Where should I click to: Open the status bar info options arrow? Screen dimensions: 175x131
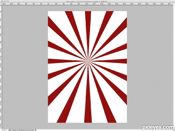point(36,130)
